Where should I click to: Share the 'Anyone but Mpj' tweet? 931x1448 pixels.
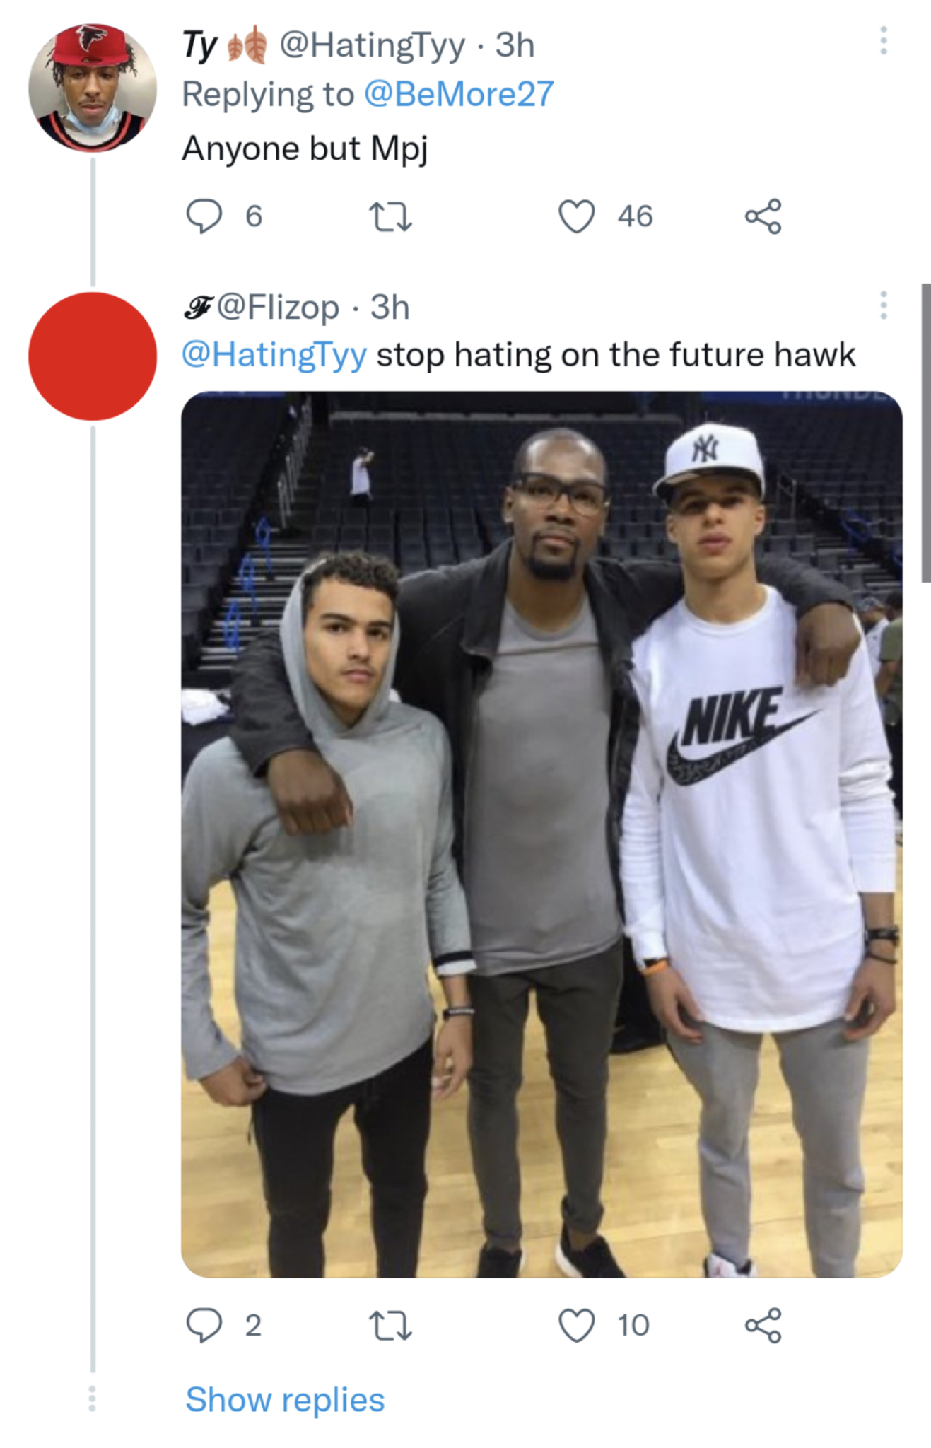(763, 216)
